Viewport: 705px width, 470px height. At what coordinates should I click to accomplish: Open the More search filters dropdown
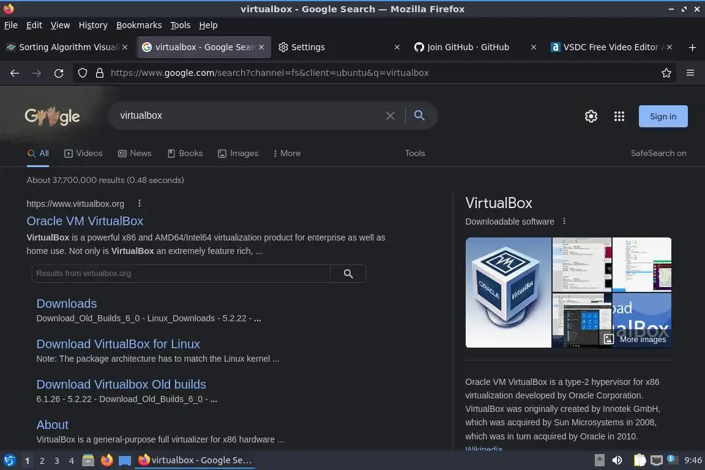tap(287, 154)
